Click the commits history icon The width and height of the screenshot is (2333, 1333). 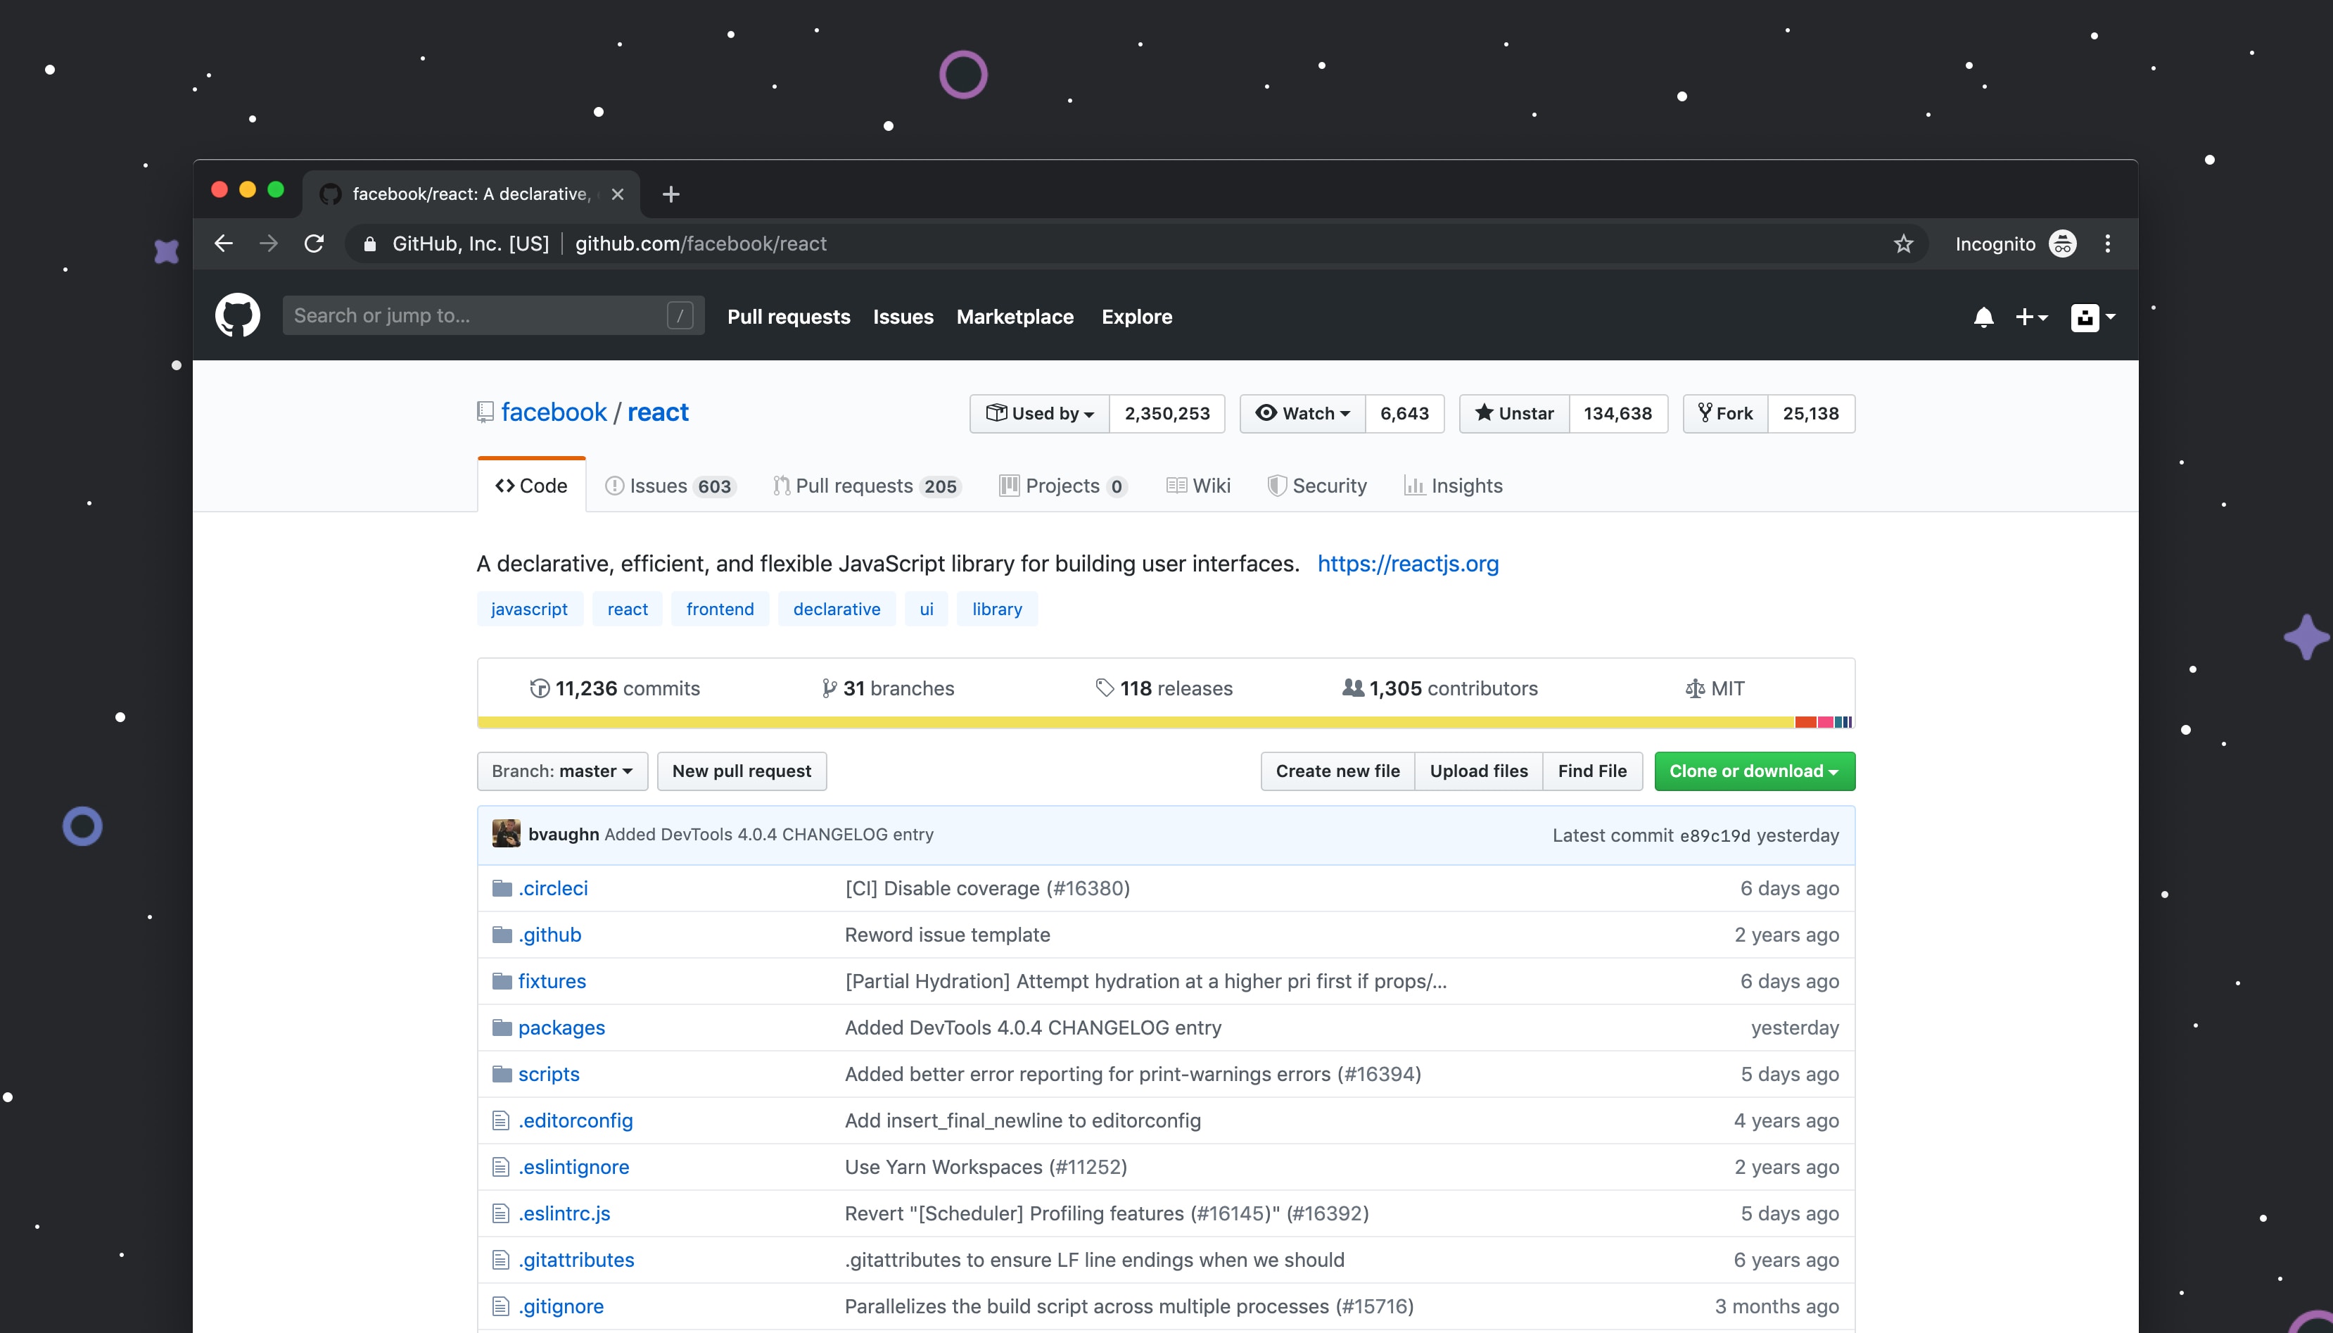pyautogui.click(x=537, y=688)
